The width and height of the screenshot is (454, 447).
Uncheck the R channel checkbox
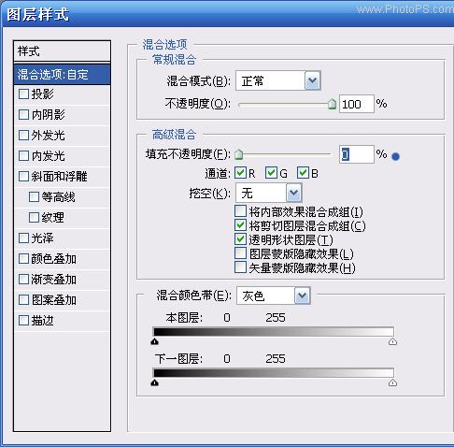click(x=240, y=173)
